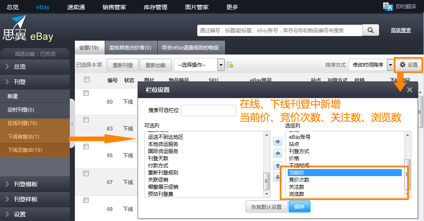Select 运送不到达地区 in the 可选列 list
424x221 pixels.
point(204,137)
